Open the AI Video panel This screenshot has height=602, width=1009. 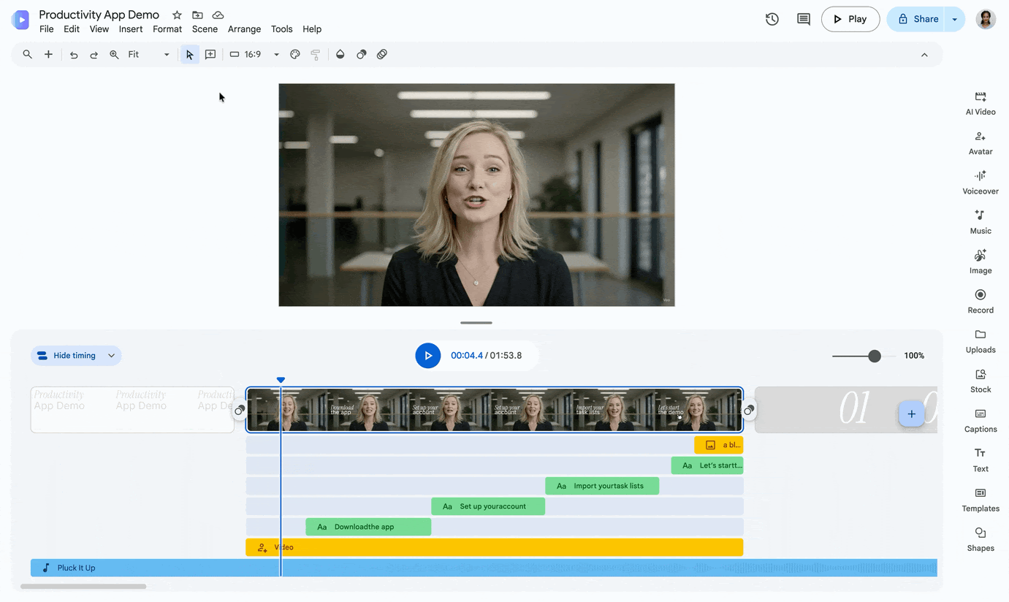click(x=981, y=104)
